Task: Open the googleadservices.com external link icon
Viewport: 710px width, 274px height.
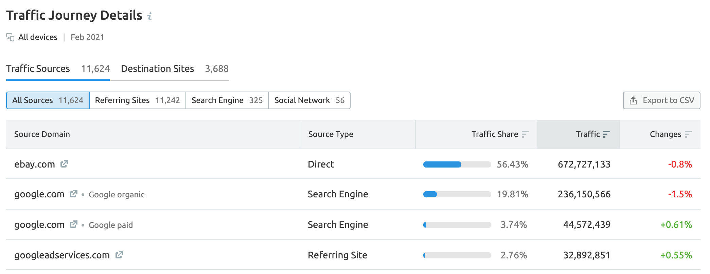Action: [119, 255]
